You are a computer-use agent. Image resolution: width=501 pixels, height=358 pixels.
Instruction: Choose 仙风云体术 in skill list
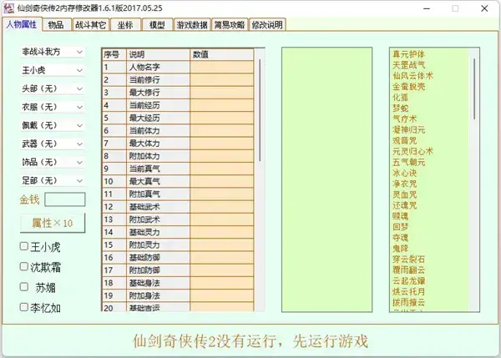412,76
